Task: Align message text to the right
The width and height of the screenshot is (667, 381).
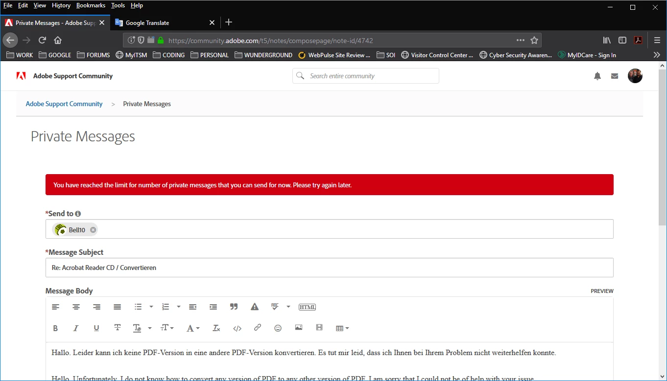Action: point(97,307)
